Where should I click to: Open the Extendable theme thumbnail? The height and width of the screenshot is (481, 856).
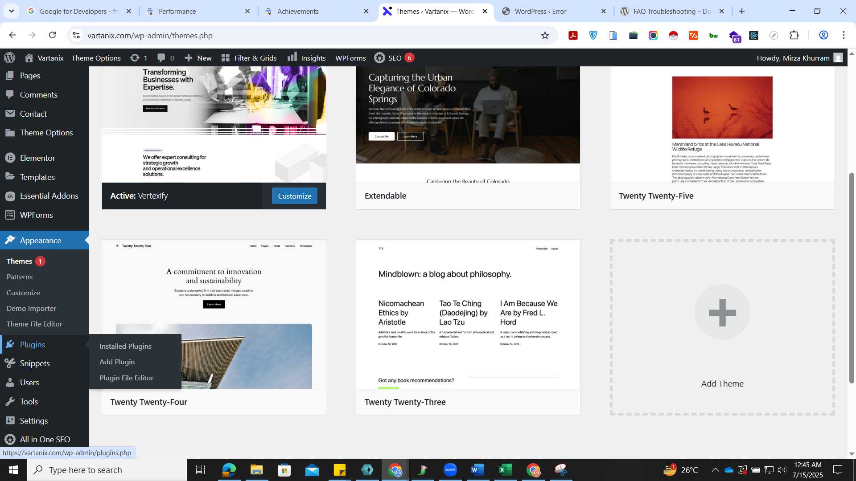click(468, 125)
